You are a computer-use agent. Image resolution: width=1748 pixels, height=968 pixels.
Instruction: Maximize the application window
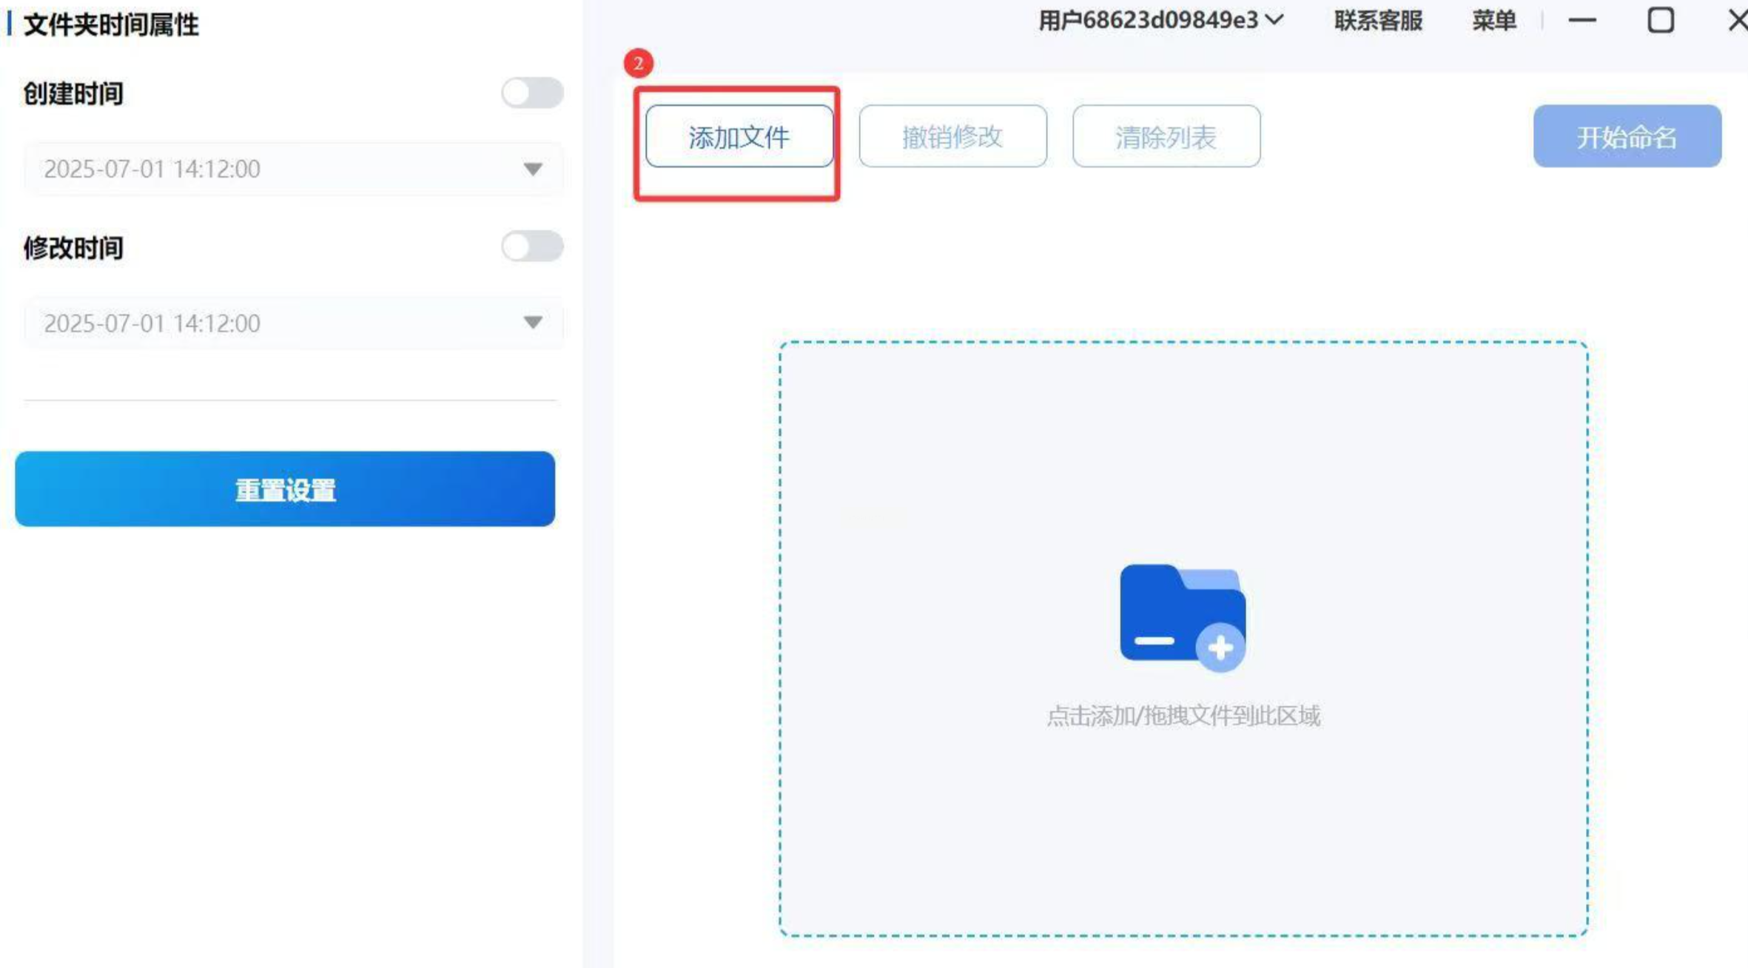coord(1660,21)
